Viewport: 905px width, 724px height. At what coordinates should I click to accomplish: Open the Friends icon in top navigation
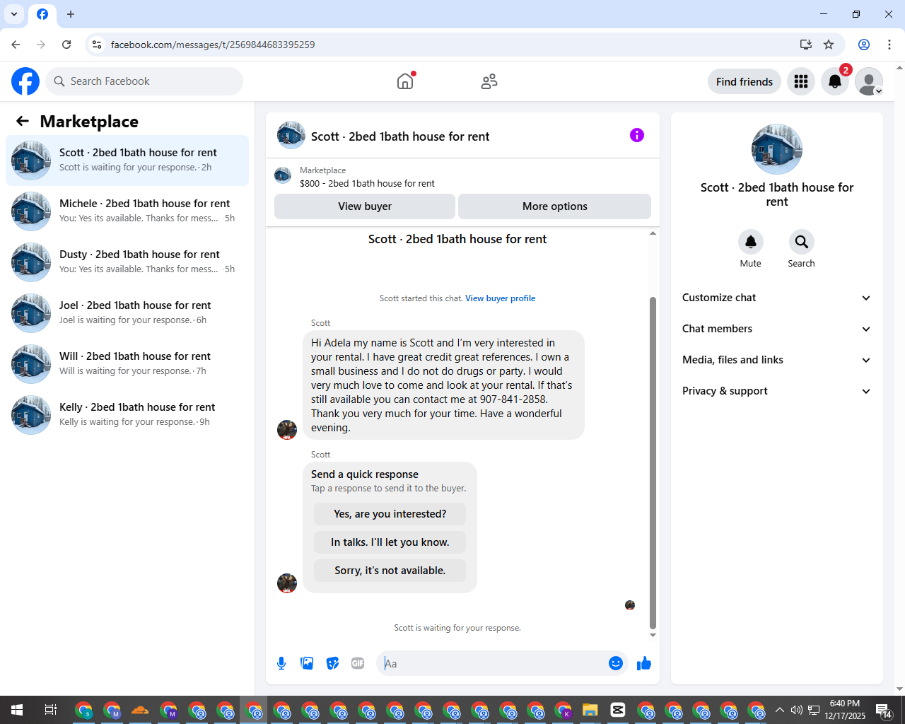(489, 81)
